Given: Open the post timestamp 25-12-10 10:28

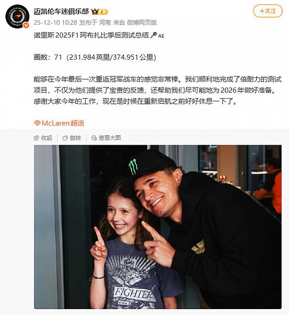Looking at the screenshot, I should (x=55, y=22).
